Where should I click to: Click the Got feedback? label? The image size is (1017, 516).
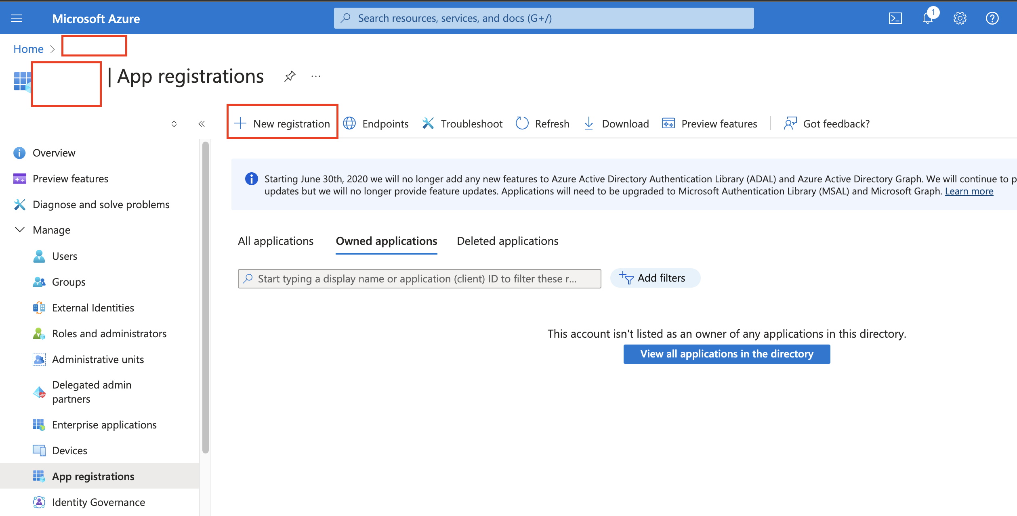click(x=836, y=123)
